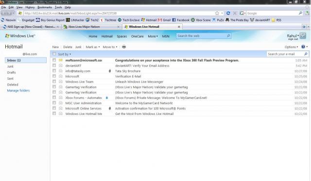Click unread envelope icon of msftconn email

point(61,60)
